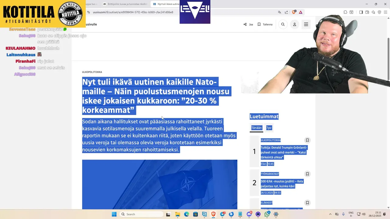Open the Uusi Suomi hamburger menu
Screen dimensions: 390x219
306,24
